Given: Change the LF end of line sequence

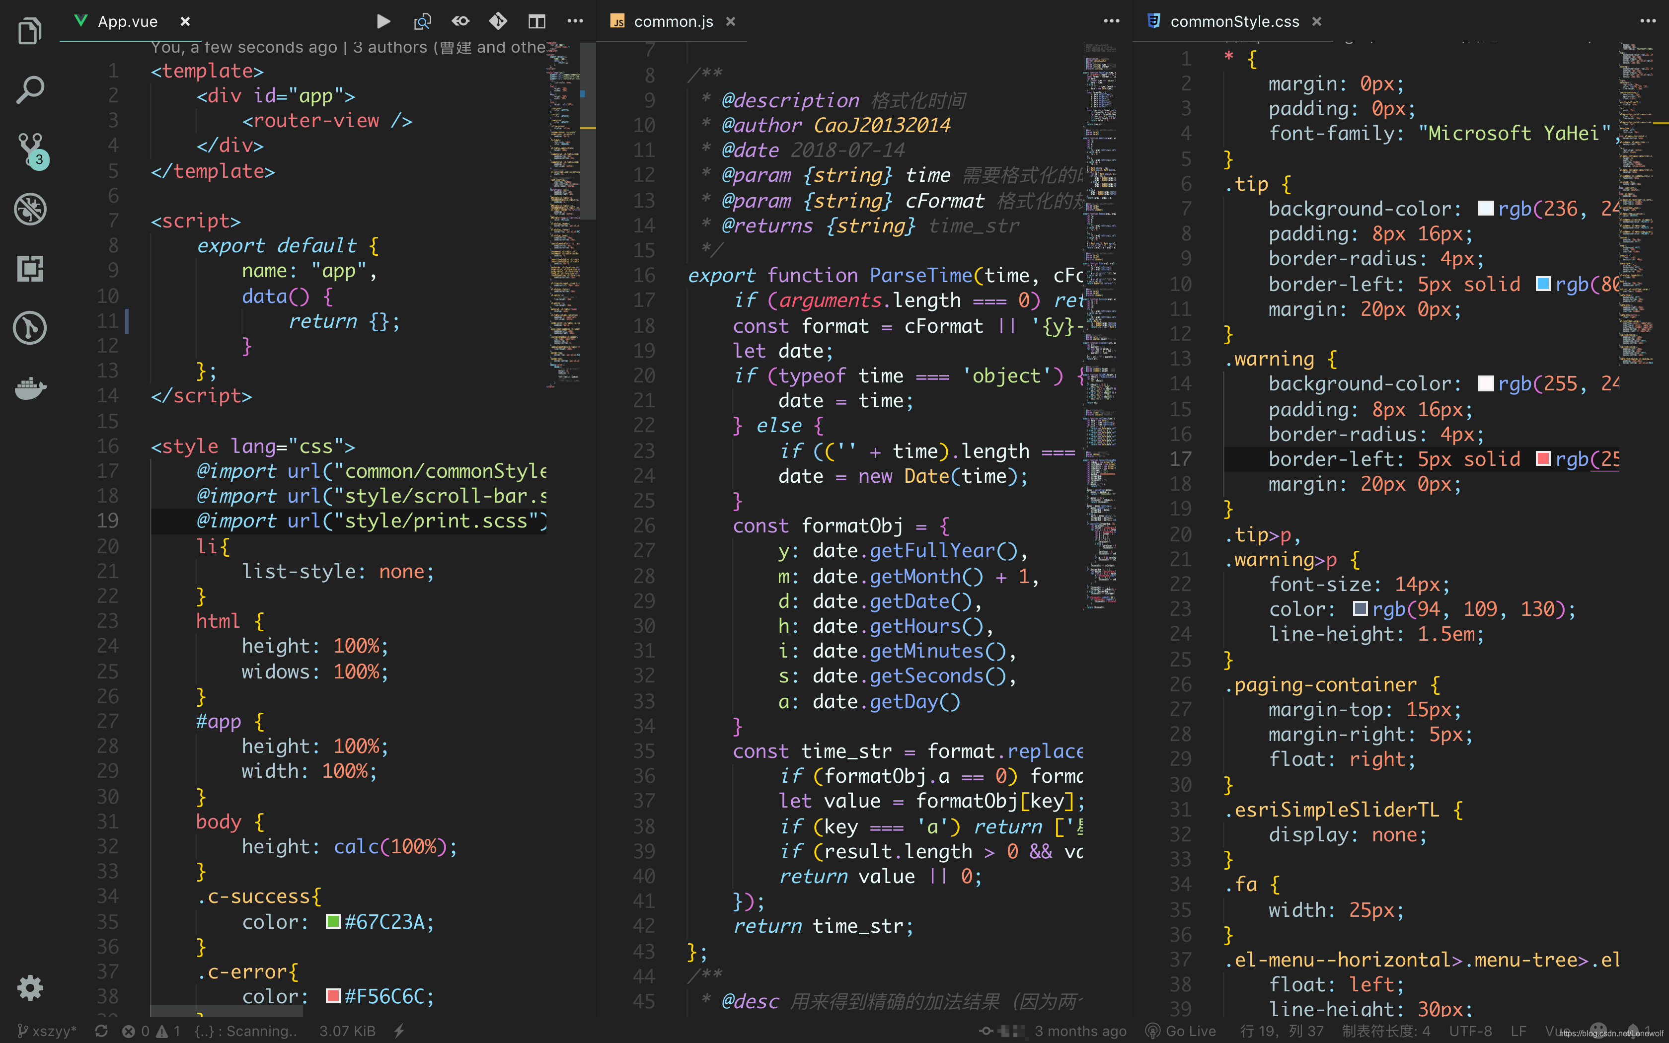Looking at the screenshot, I should (x=1518, y=1031).
